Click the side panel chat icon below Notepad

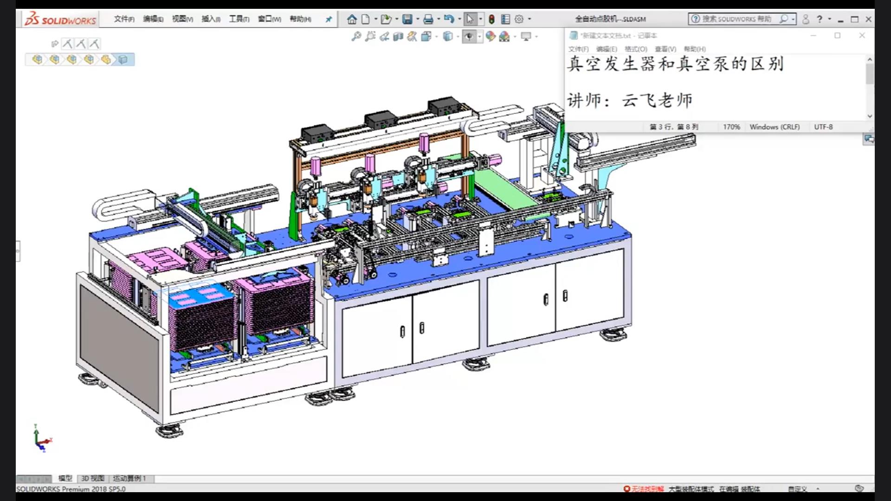coord(869,139)
